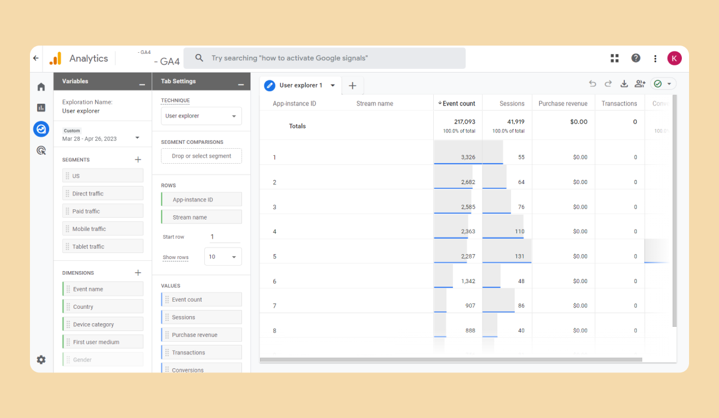Click the Transactions value chip

[x=201, y=353]
